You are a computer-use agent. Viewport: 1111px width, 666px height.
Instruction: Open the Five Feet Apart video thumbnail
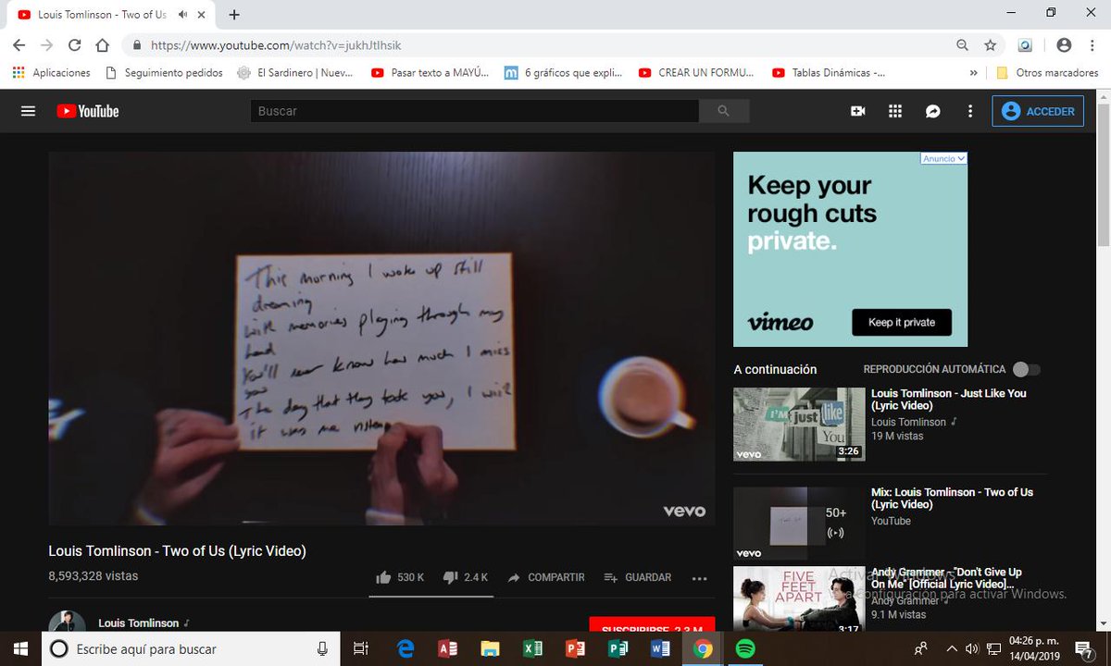[x=799, y=600]
